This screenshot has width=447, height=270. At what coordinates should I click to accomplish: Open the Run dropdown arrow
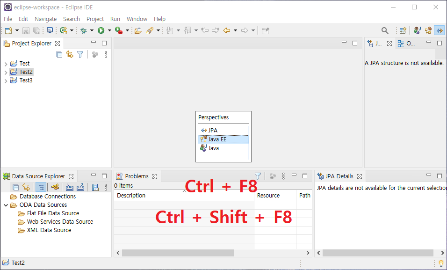click(109, 30)
